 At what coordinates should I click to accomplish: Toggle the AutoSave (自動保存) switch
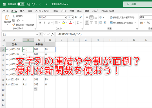(x=21, y=4)
